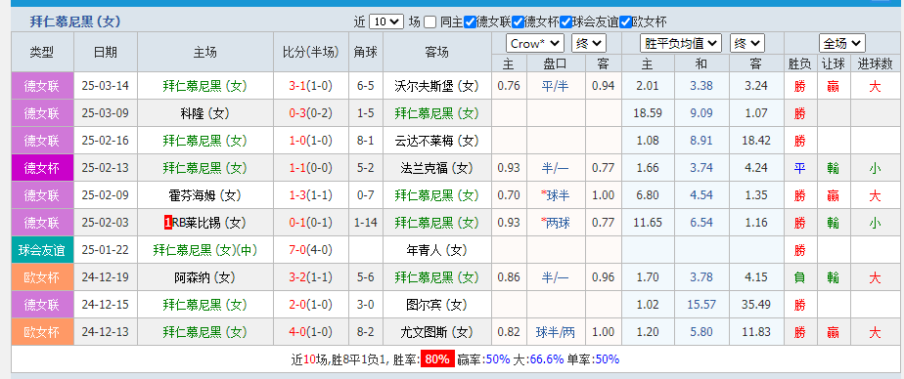Uncheck the 德女杯 filter checkbox
Viewport: 904px width, 379px height.
tap(518, 22)
